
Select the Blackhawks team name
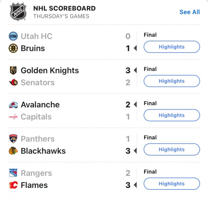[x=43, y=151]
